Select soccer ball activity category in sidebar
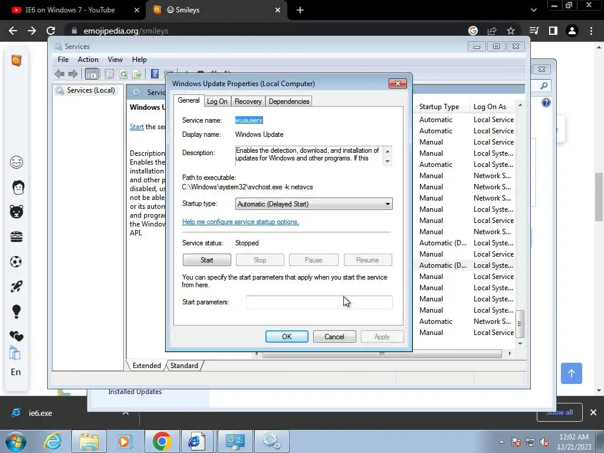 pos(16,261)
